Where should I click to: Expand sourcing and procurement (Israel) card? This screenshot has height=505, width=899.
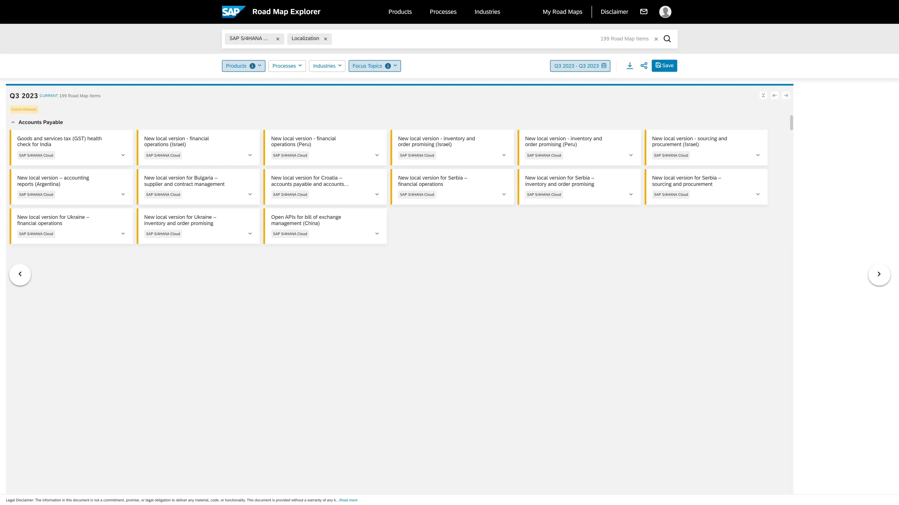click(758, 155)
